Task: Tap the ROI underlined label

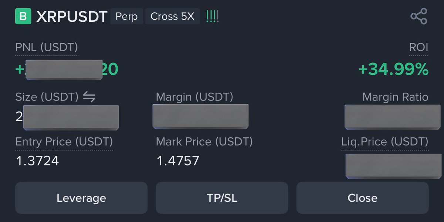Action: click(x=419, y=48)
